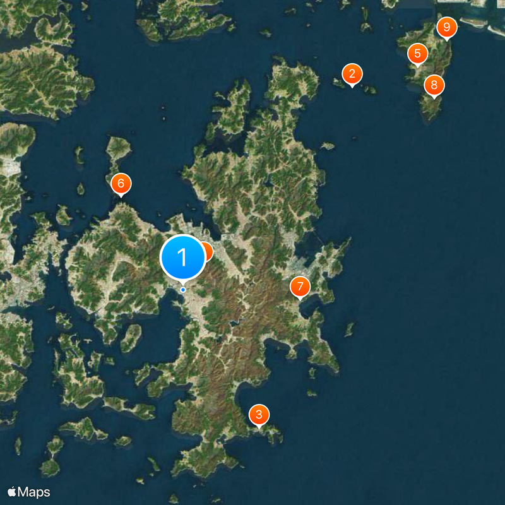505x505 pixels.
Task: Select orange pin number 7
Action: (x=300, y=286)
